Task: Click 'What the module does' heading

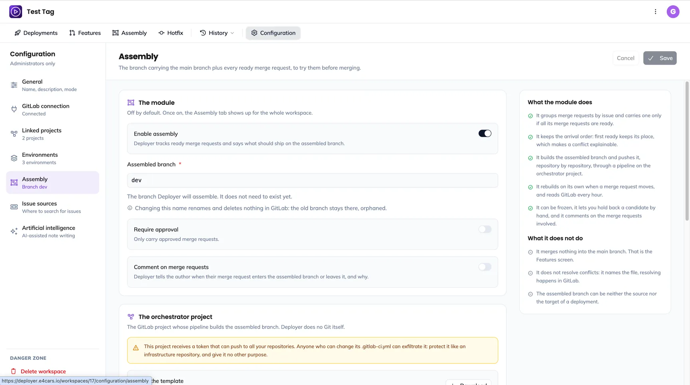Action: tap(559, 102)
